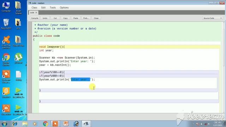Click the Scanner kb declaration line
Screen dimensions: 226x127
(67, 58)
